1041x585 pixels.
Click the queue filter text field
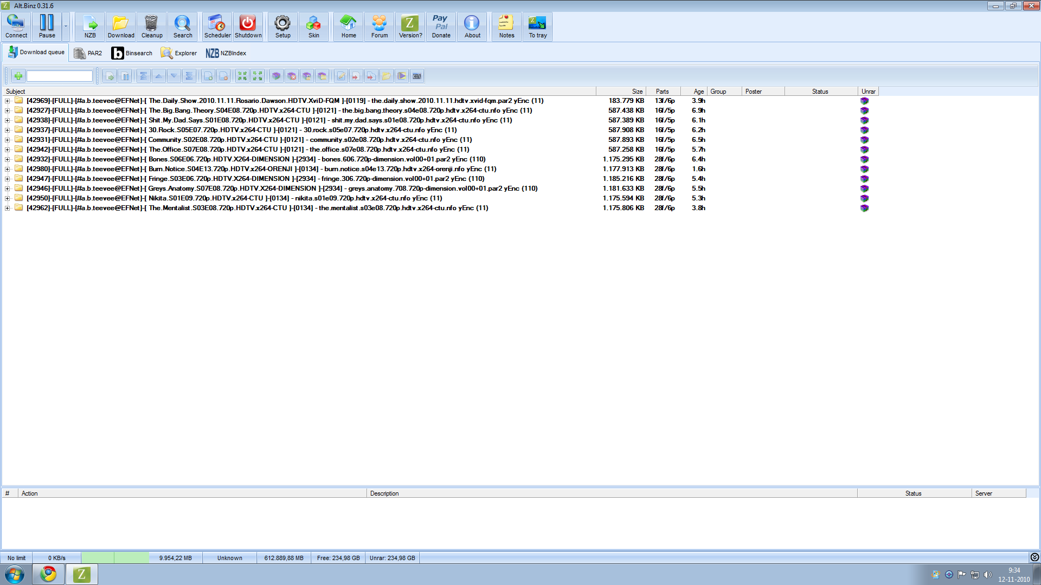(x=60, y=76)
